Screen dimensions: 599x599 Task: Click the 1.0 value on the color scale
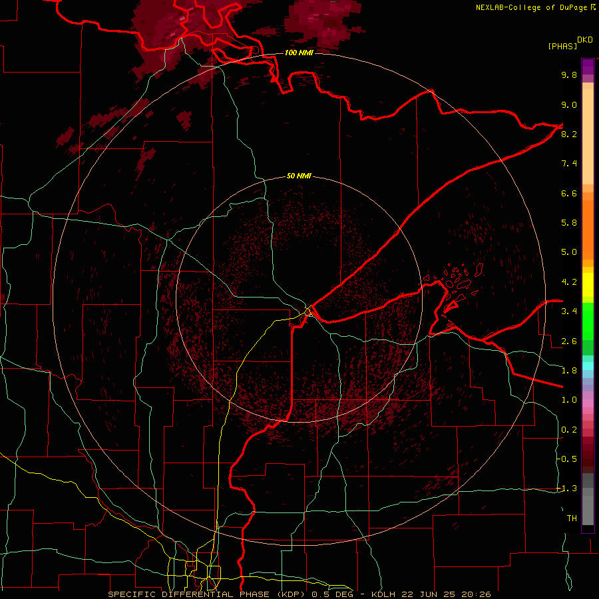coord(569,400)
